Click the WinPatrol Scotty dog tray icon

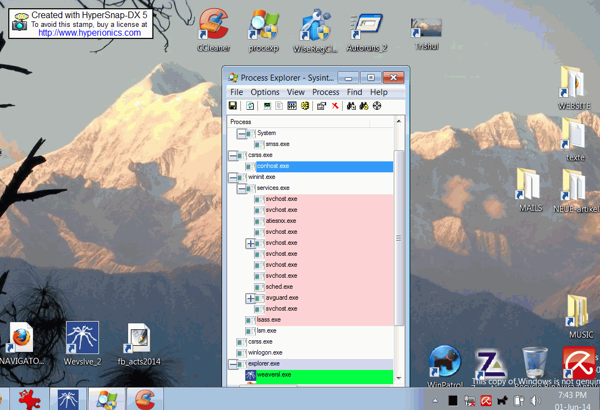pyautogui.click(x=503, y=401)
